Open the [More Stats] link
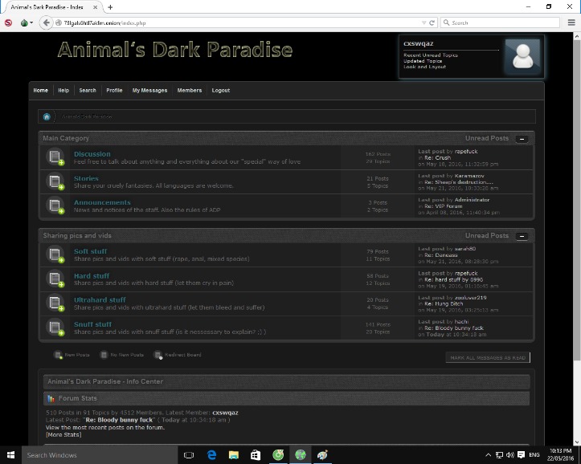 pyautogui.click(x=63, y=435)
